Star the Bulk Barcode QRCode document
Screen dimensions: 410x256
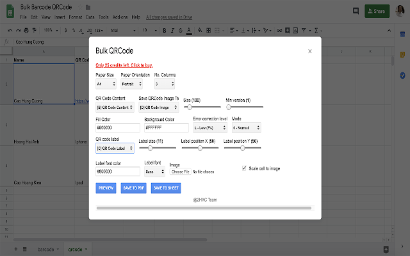80,7
